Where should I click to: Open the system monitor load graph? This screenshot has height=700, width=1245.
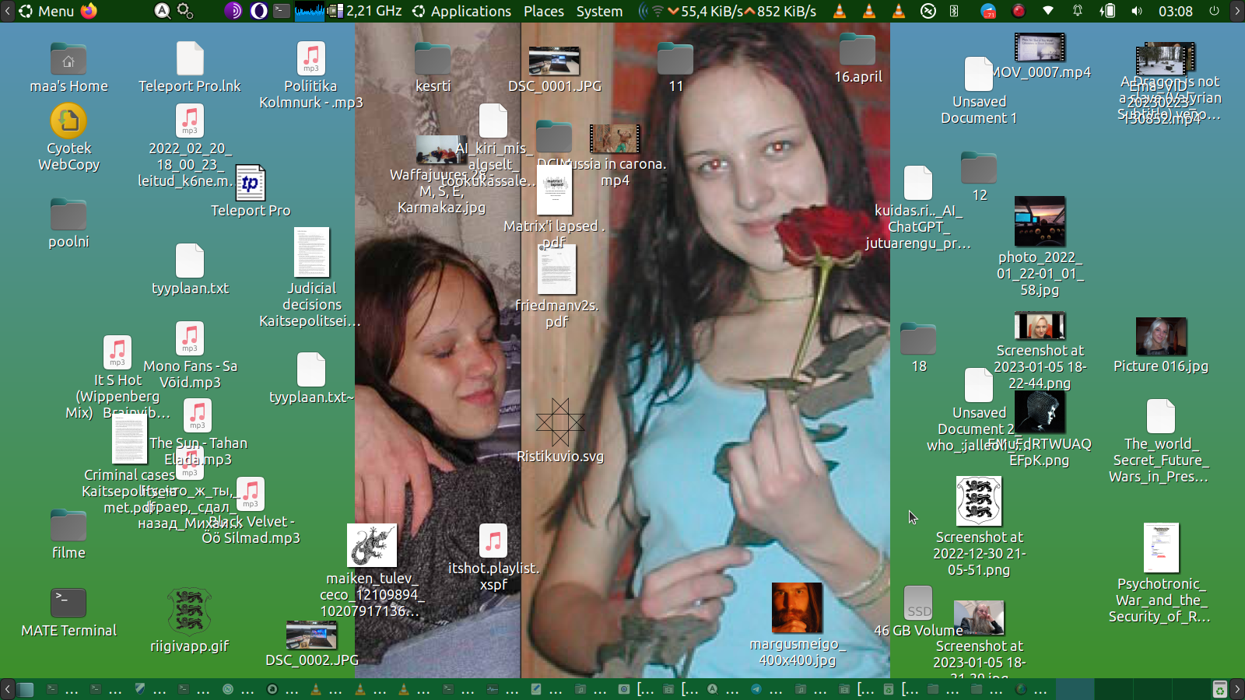point(310,11)
